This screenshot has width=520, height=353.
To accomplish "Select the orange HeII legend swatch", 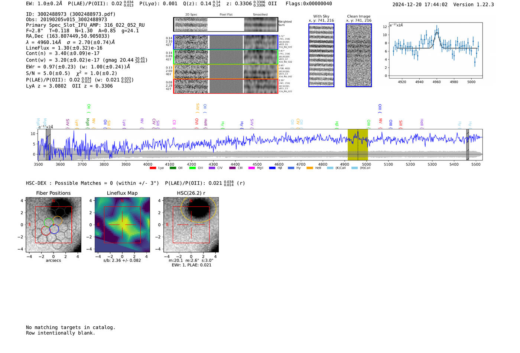I will (x=310, y=168).
